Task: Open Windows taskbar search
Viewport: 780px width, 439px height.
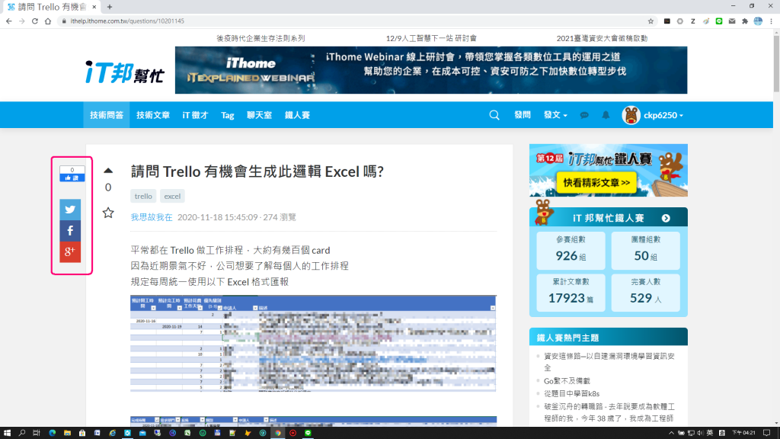Action: click(x=22, y=433)
